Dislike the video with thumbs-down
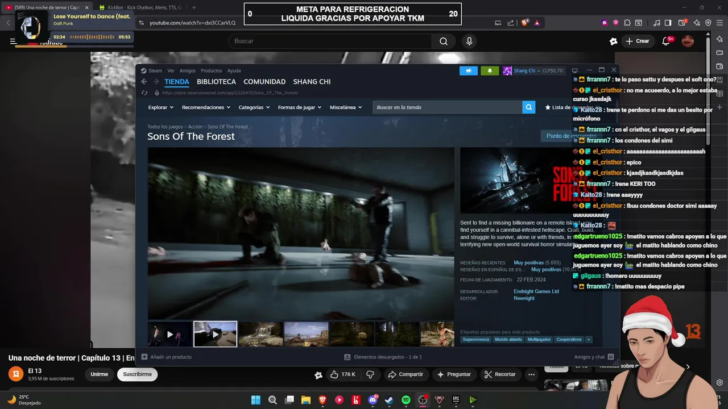This screenshot has height=409, width=728. coord(370,374)
